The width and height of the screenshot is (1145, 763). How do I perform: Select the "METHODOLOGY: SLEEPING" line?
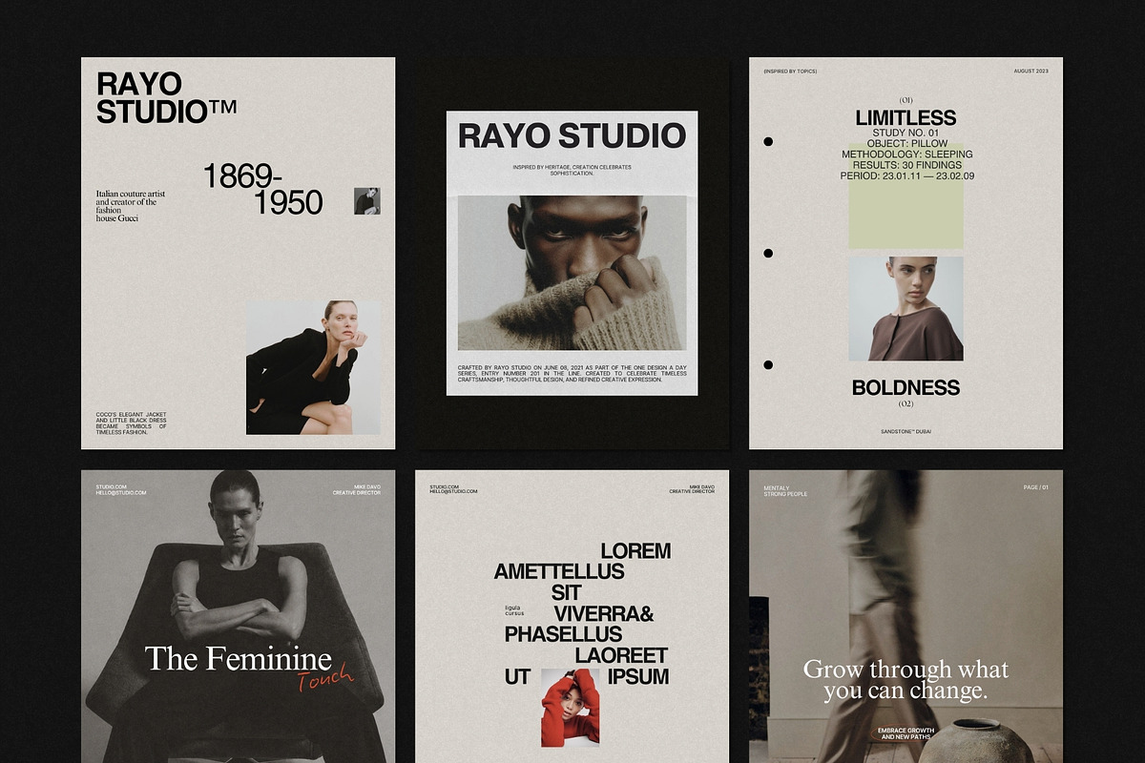click(906, 155)
